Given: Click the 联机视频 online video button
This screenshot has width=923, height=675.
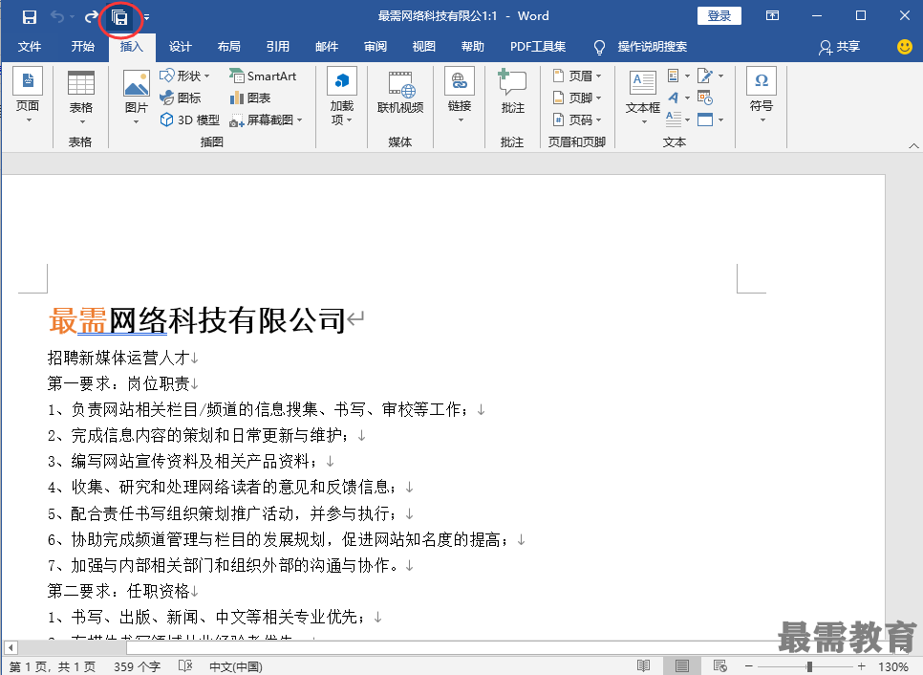Looking at the screenshot, I should pyautogui.click(x=400, y=93).
